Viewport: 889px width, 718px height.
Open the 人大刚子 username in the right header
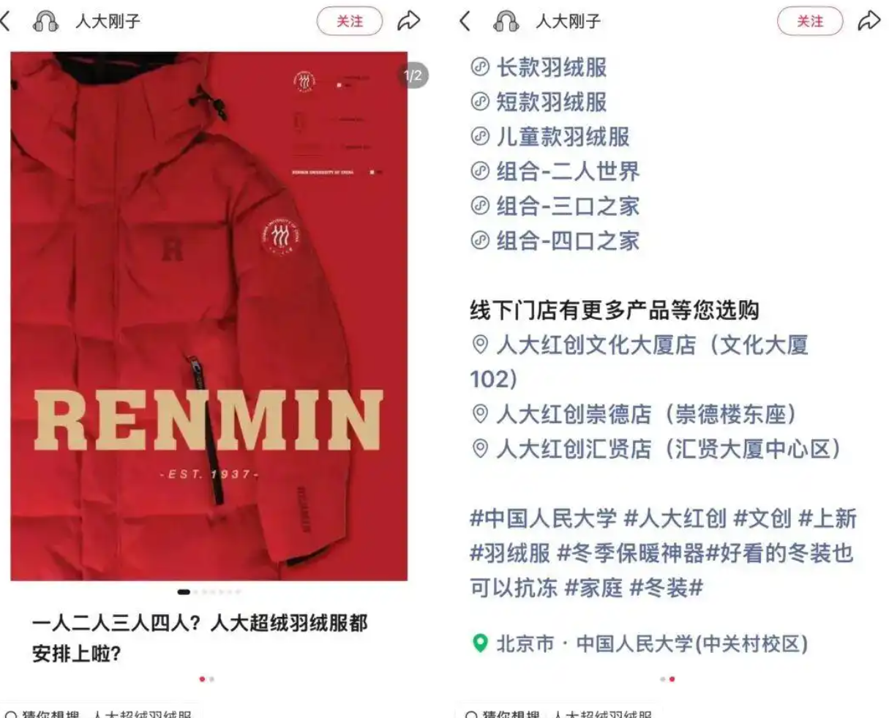(568, 21)
